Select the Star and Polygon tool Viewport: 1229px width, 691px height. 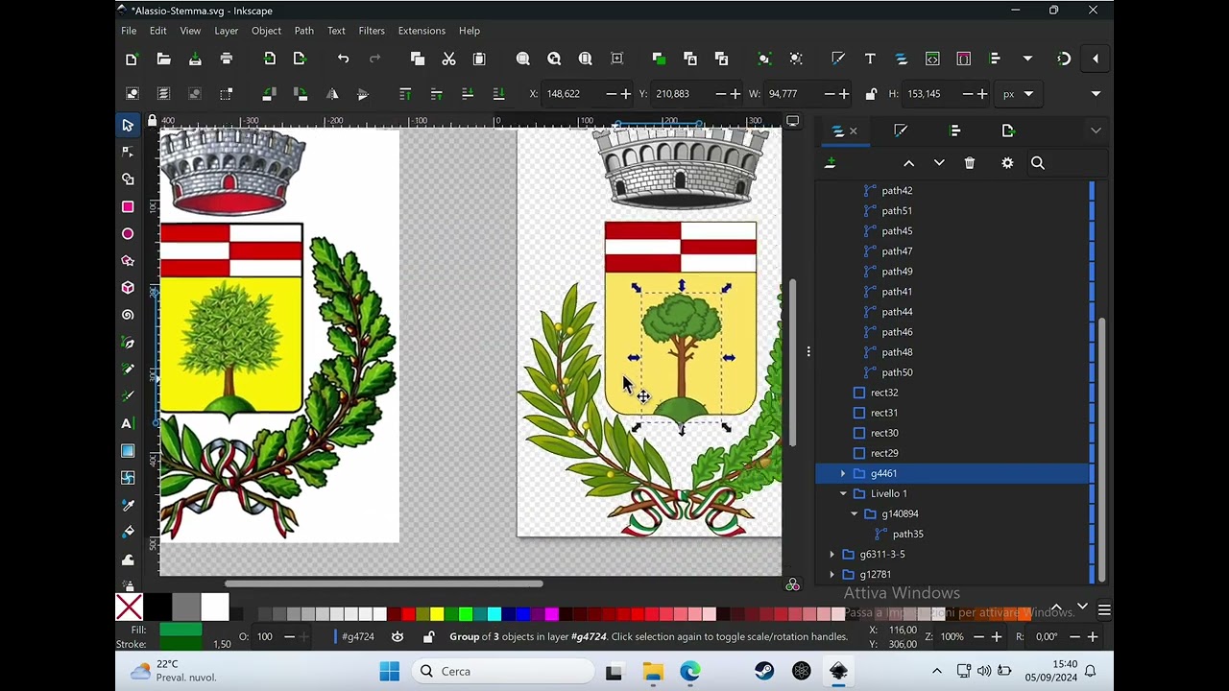tap(128, 260)
